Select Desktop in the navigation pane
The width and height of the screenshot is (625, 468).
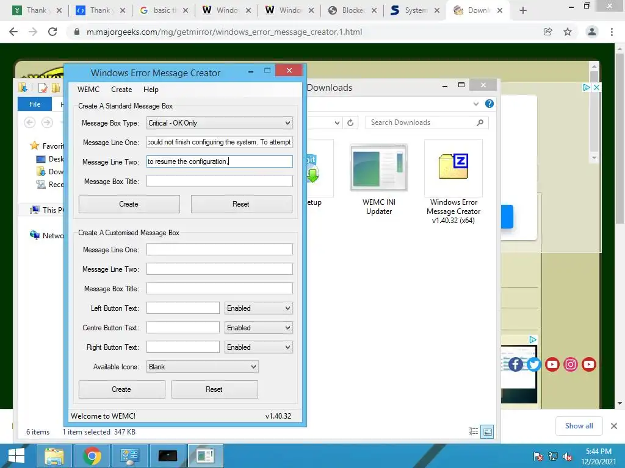coord(50,159)
